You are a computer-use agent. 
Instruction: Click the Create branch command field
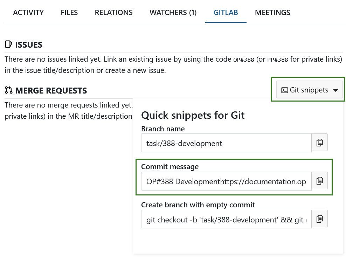pyautogui.click(x=226, y=219)
